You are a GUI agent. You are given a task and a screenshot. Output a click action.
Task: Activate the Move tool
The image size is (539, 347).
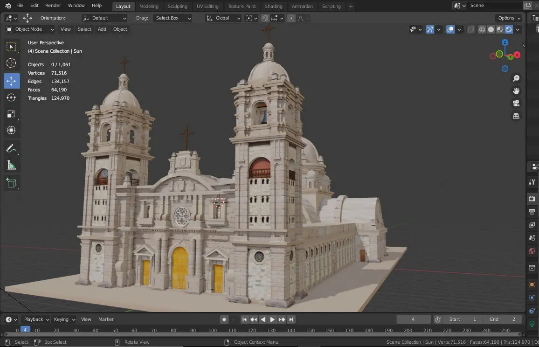(x=11, y=81)
